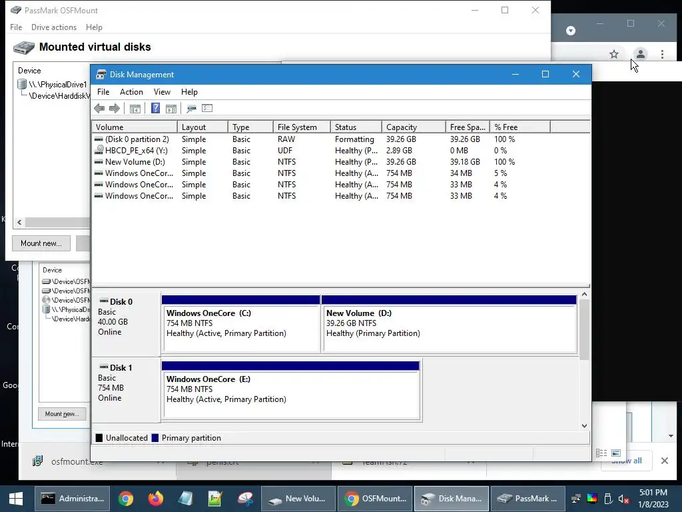Click the Chrome bookmark star icon
Viewport: 682px width, 512px height.
coord(613,54)
